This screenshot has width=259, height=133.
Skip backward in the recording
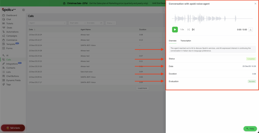coord(188,30)
